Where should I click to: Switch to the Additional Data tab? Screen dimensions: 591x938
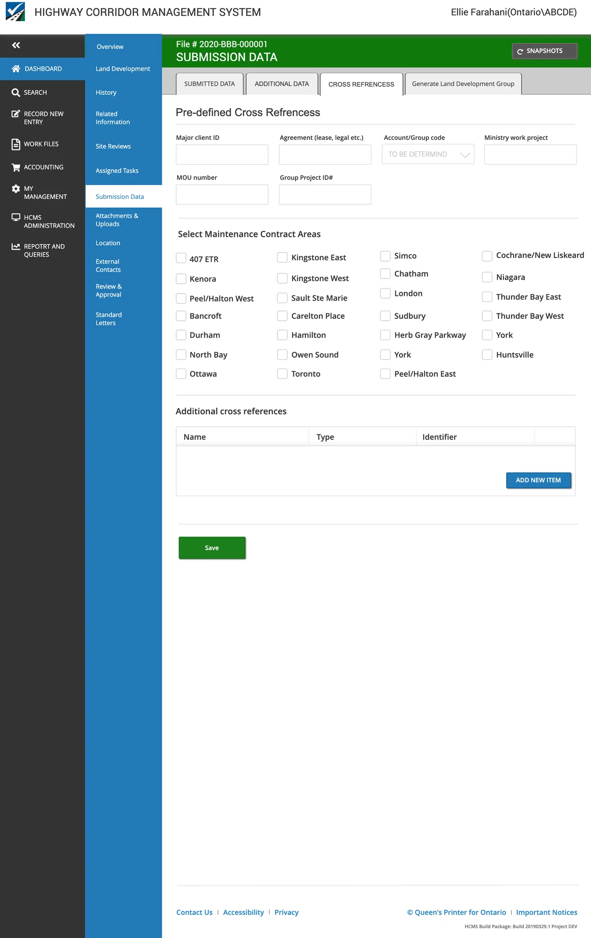282,84
